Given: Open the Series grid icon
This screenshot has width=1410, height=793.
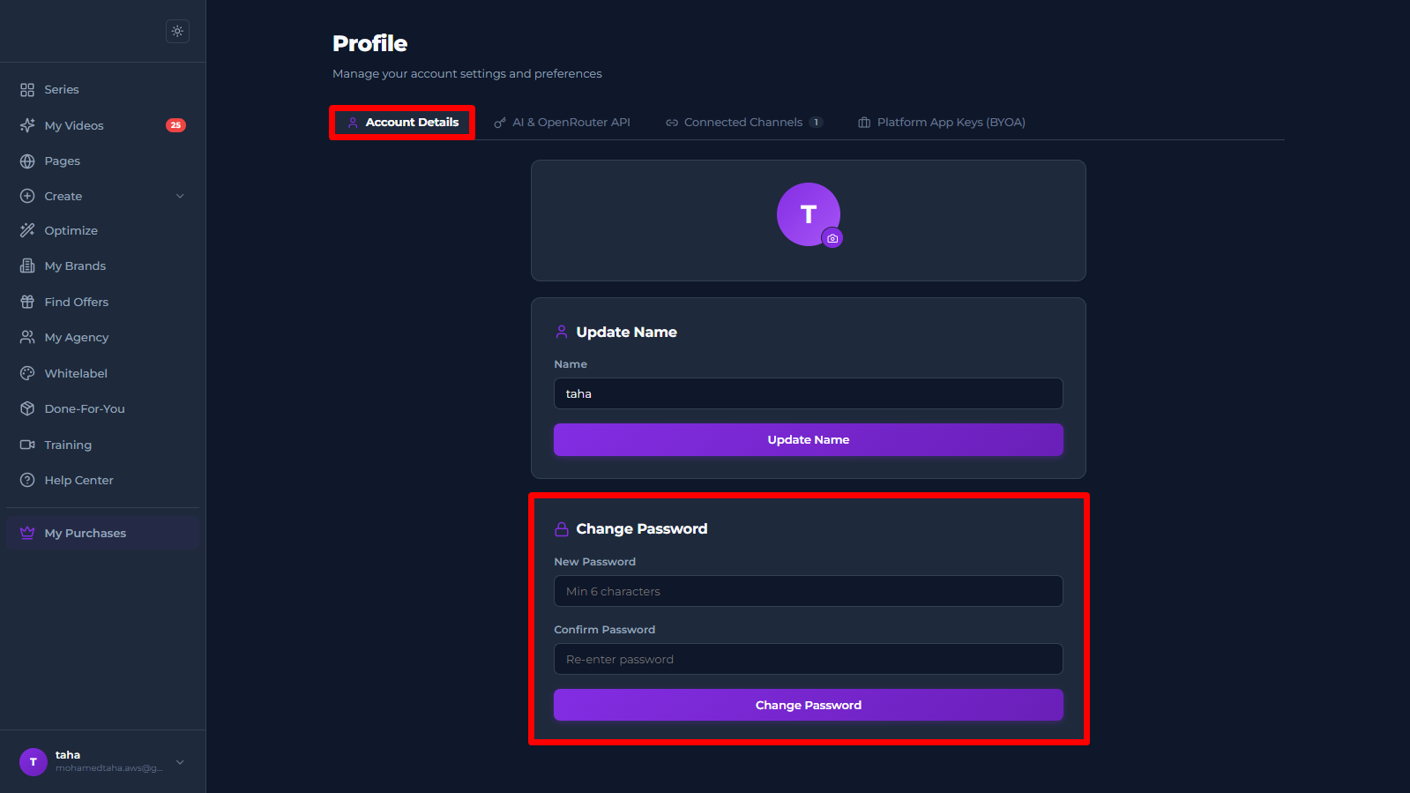Looking at the screenshot, I should 27,90.
